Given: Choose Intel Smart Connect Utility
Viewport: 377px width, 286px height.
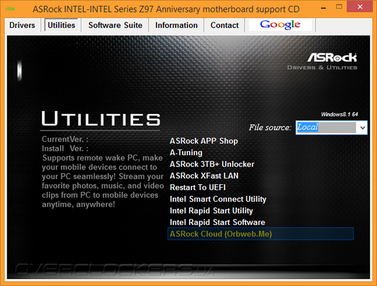Looking at the screenshot, I should pyautogui.click(x=218, y=199).
